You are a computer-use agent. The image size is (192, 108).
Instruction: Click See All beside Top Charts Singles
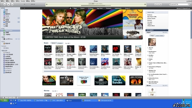point(165,32)
